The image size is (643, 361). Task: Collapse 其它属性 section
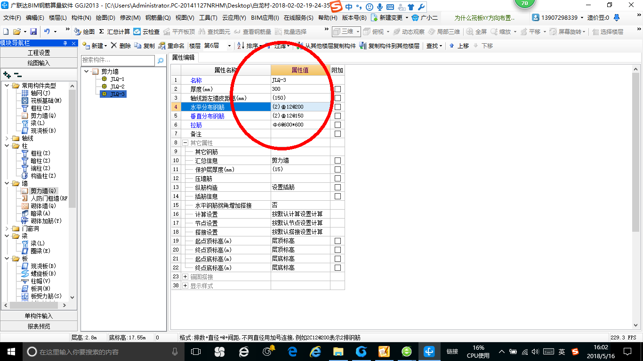pyautogui.click(x=185, y=142)
